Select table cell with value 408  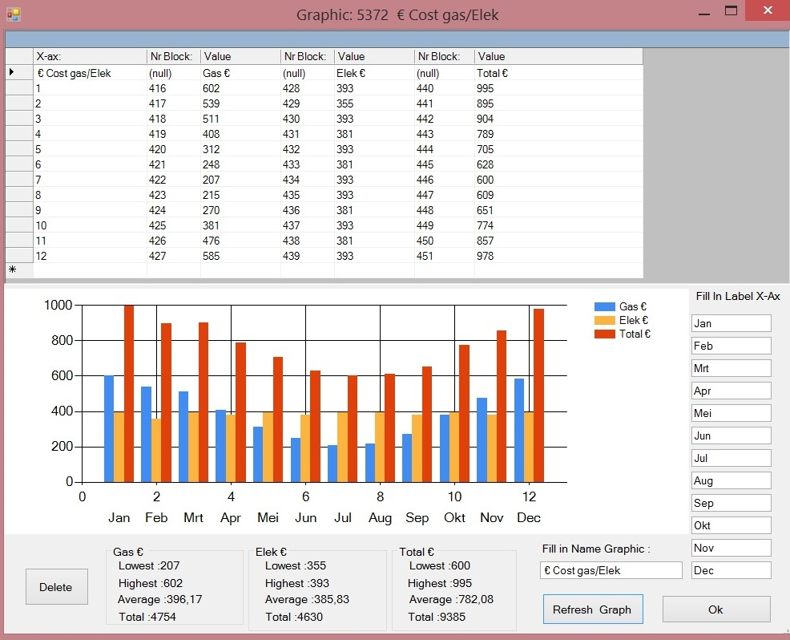(241, 134)
